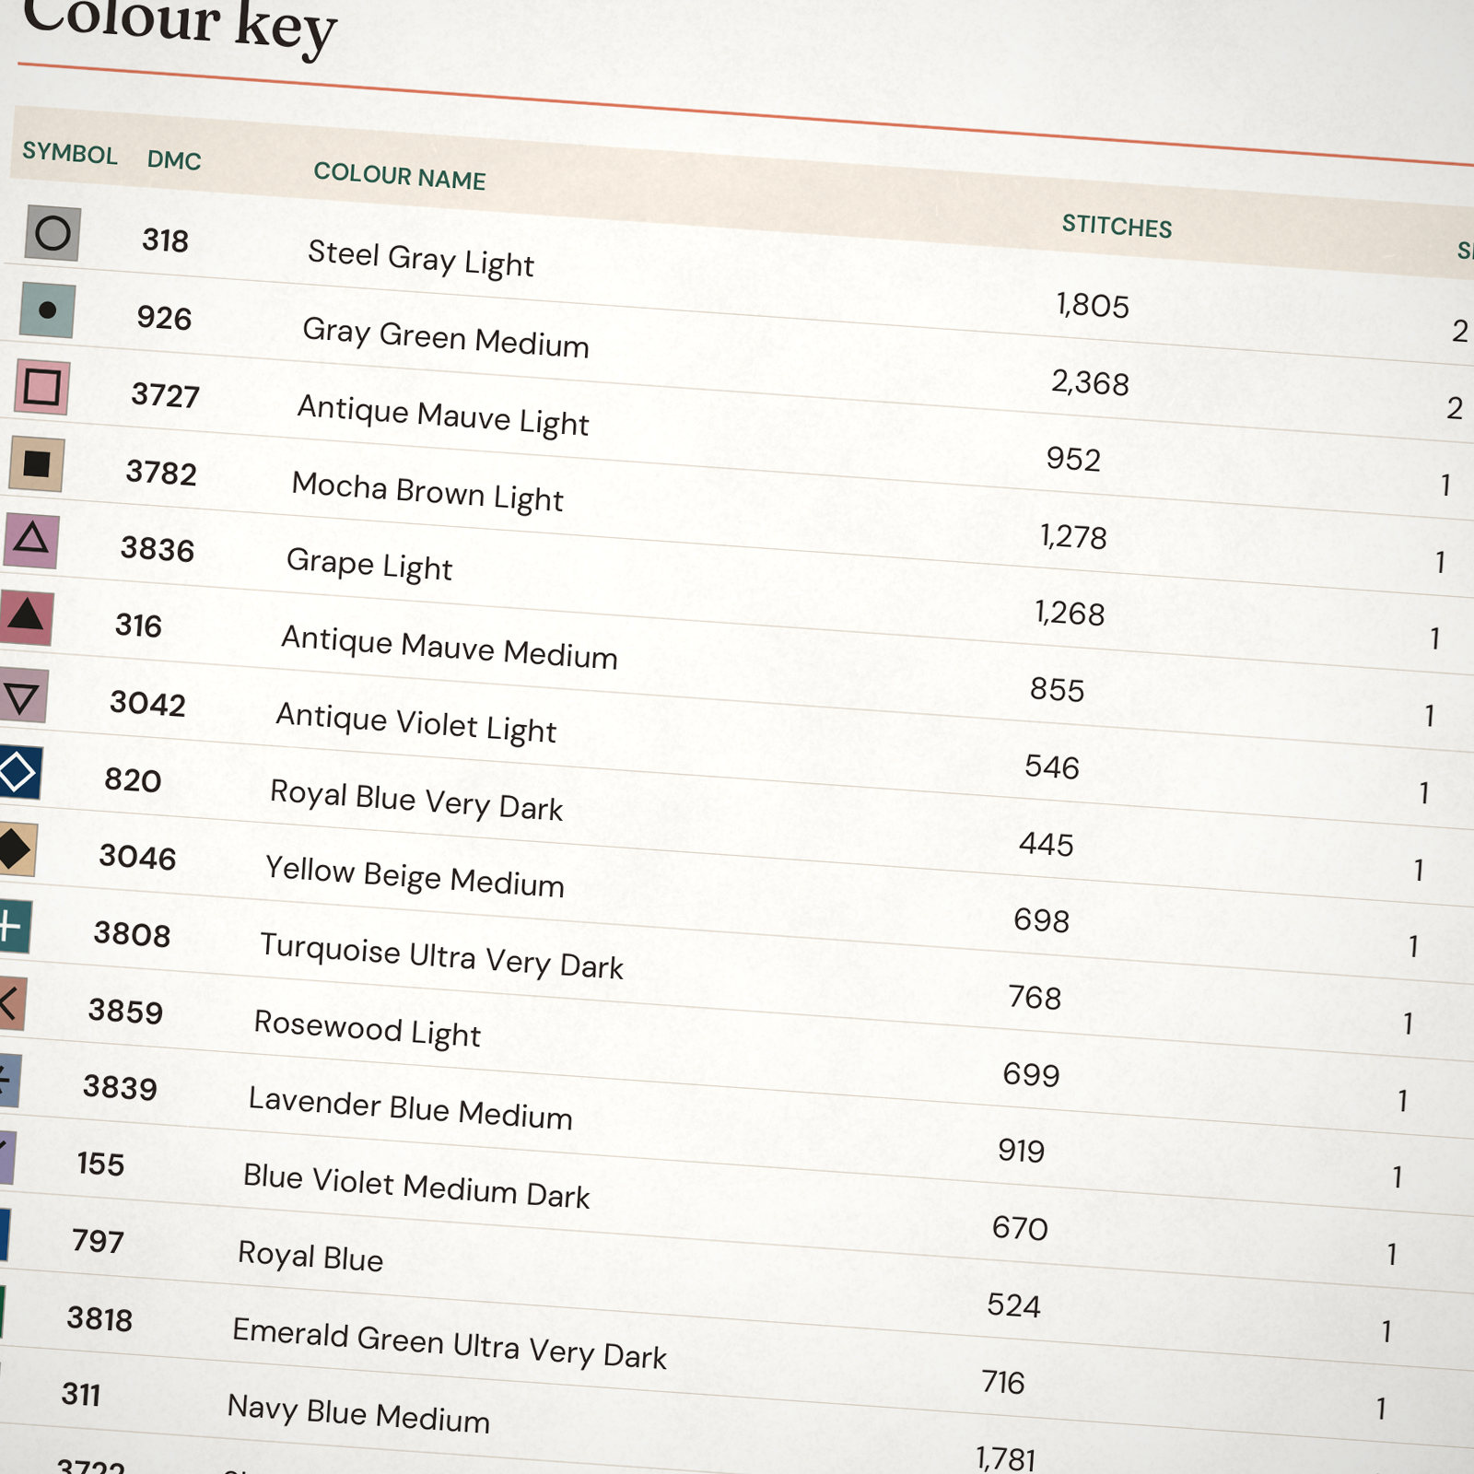Click the open circle symbol for DMC 318
Viewport: 1474px width, 1474px height.
(x=53, y=233)
